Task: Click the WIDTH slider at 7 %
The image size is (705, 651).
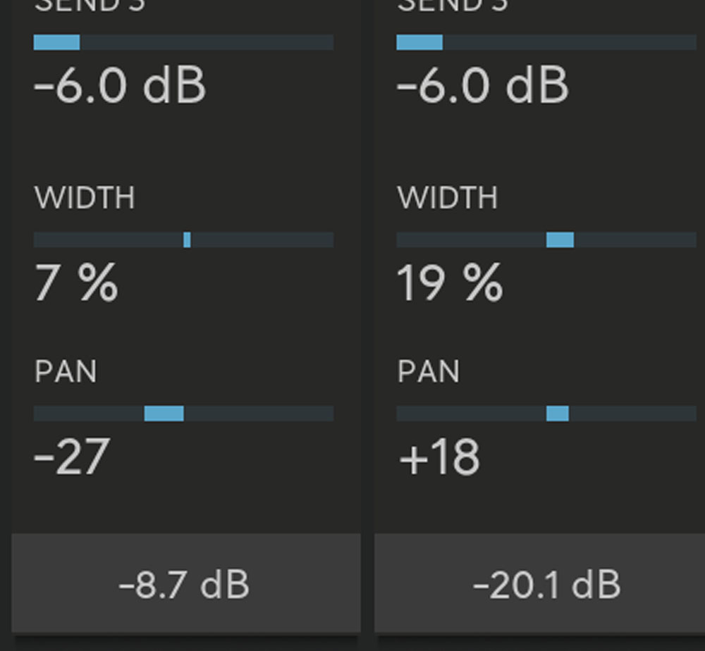Action: pos(183,240)
